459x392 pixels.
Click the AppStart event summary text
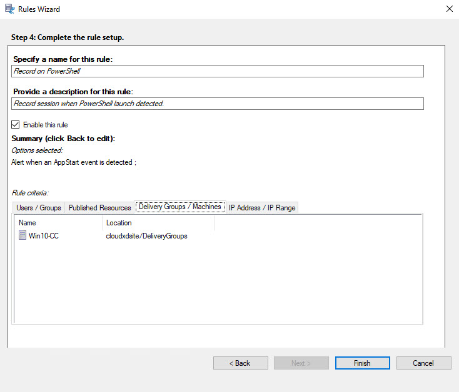[74, 162]
